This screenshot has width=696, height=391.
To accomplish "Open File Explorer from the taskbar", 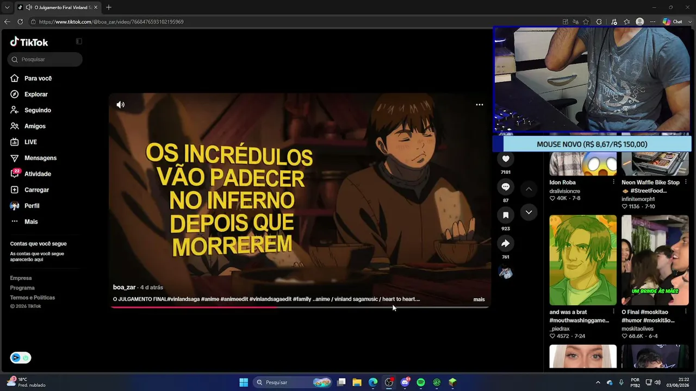I will tap(357, 382).
